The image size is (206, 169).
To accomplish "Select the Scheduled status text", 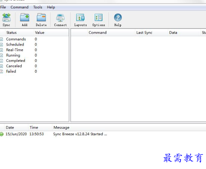I will pyautogui.click(x=15, y=45).
